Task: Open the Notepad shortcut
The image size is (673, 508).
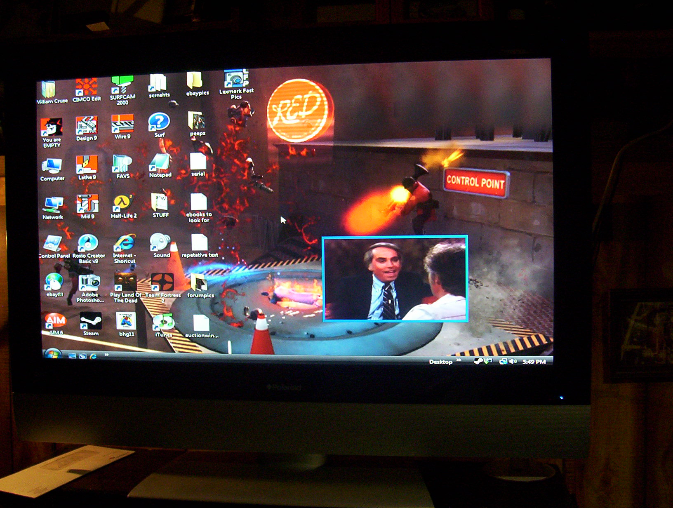Action: [160, 165]
